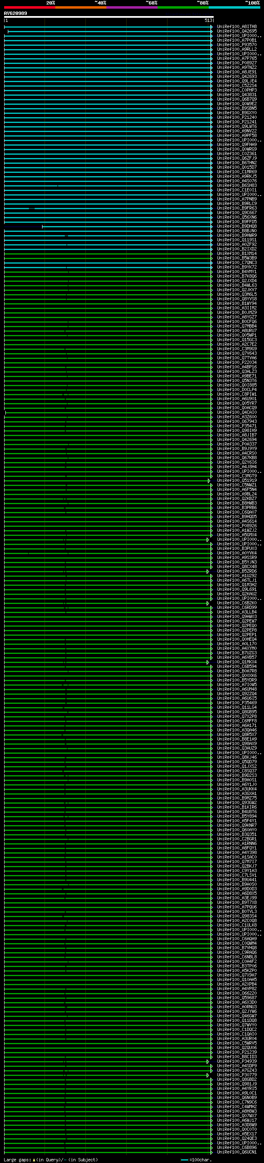Select hit label UniRef100_C5Z2S4
Viewport: 264px width, 1163px height.
(237, 86)
